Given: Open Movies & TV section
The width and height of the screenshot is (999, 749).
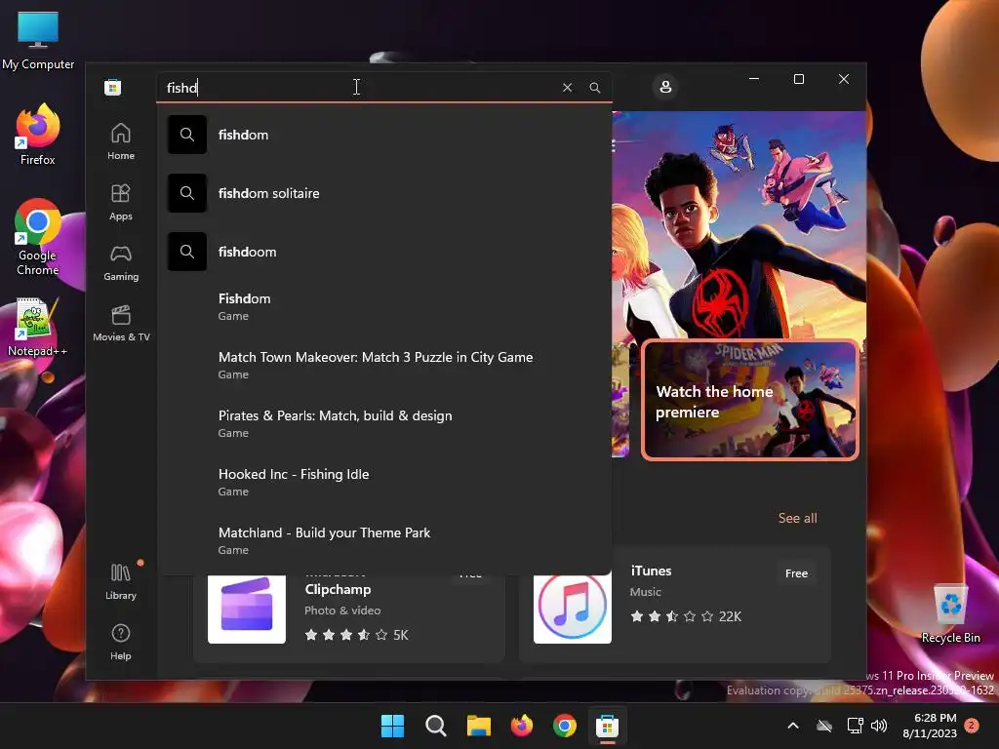Looking at the screenshot, I should (121, 323).
